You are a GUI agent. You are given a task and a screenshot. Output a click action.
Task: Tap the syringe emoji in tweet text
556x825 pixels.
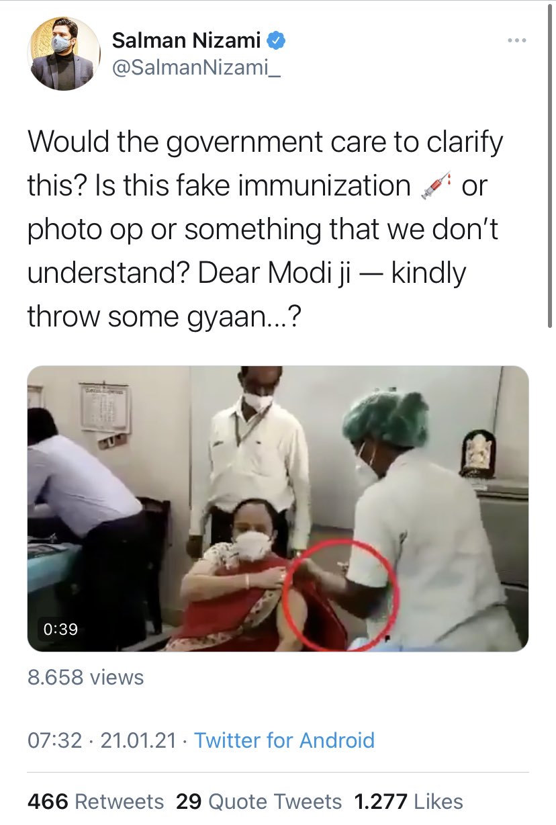click(434, 186)
